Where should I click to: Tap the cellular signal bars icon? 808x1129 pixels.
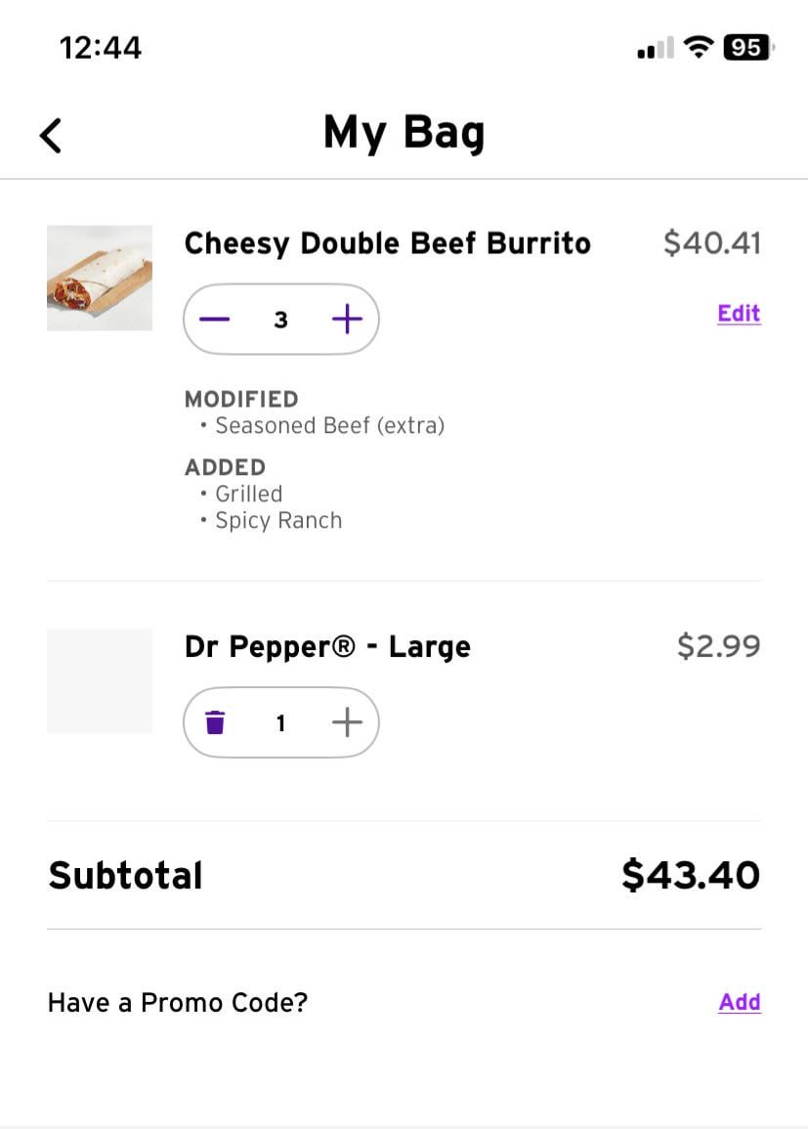[655, 48]
